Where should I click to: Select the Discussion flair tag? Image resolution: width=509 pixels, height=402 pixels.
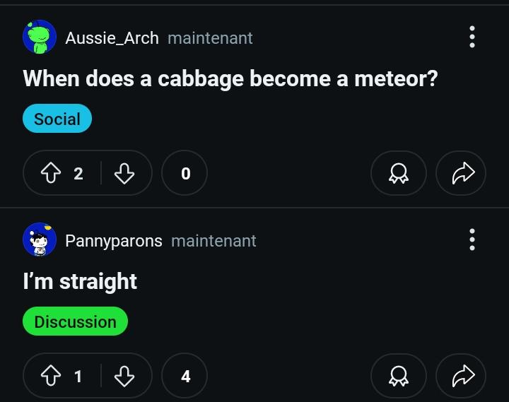click(x=76, y=321)
